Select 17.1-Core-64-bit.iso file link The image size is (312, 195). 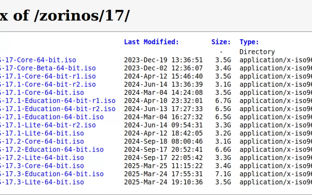(42, 93)
